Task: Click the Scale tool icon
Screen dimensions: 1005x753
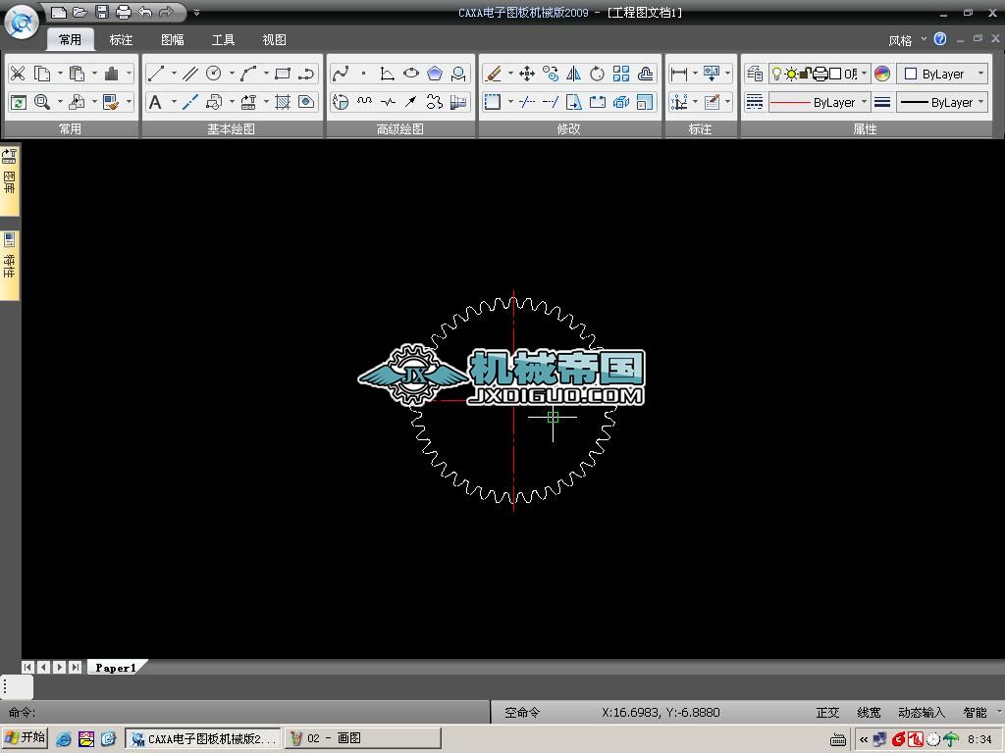Action: point(645,102)
